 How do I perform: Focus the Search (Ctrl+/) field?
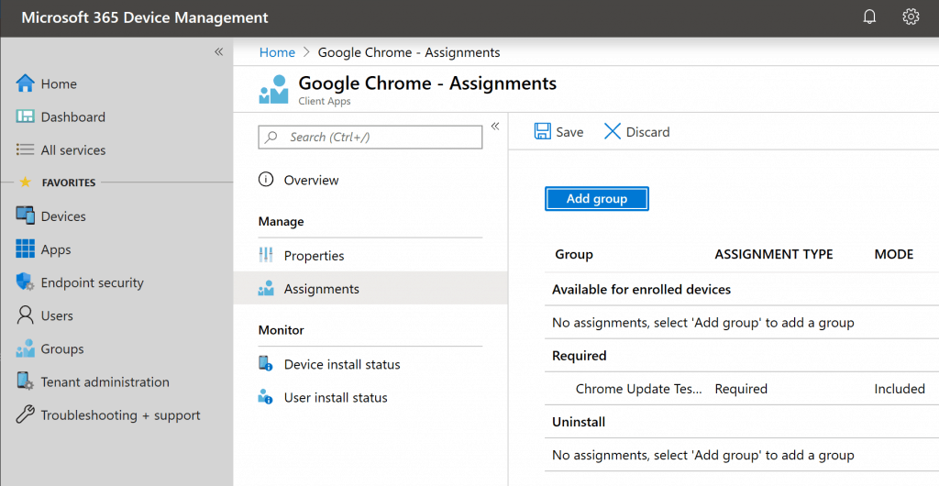pos(370,137)
